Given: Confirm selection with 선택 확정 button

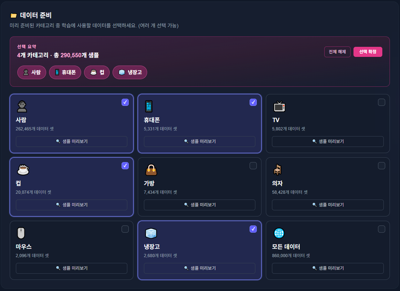Looking at the screenshot, I should 368,52.
